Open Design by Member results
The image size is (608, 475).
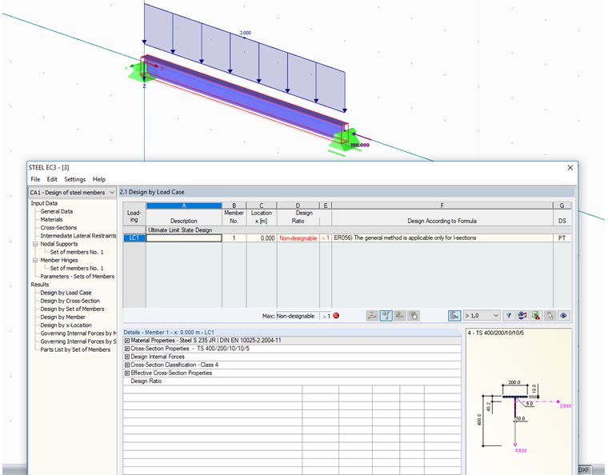click(x=63, y=317)
